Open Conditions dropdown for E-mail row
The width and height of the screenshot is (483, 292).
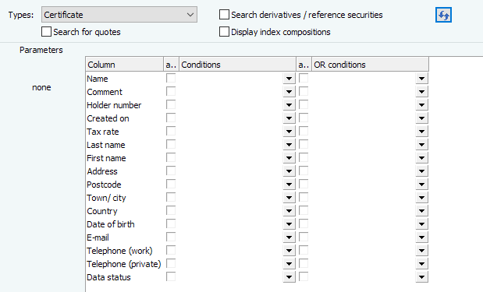click(x=289, y=237)
